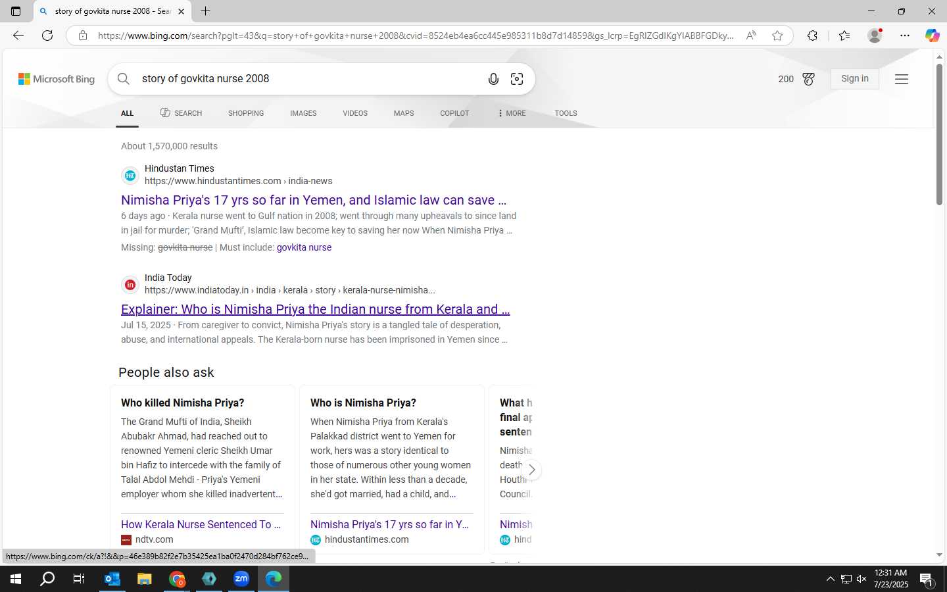947x592 pixels.
Task: Open Zoom from the taskbar
Action: point(241,579)
